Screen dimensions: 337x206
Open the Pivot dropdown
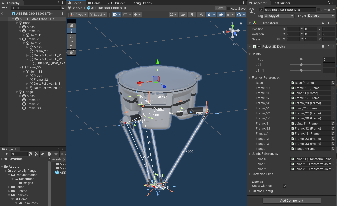pyautogui.click(x=79, y=15)
